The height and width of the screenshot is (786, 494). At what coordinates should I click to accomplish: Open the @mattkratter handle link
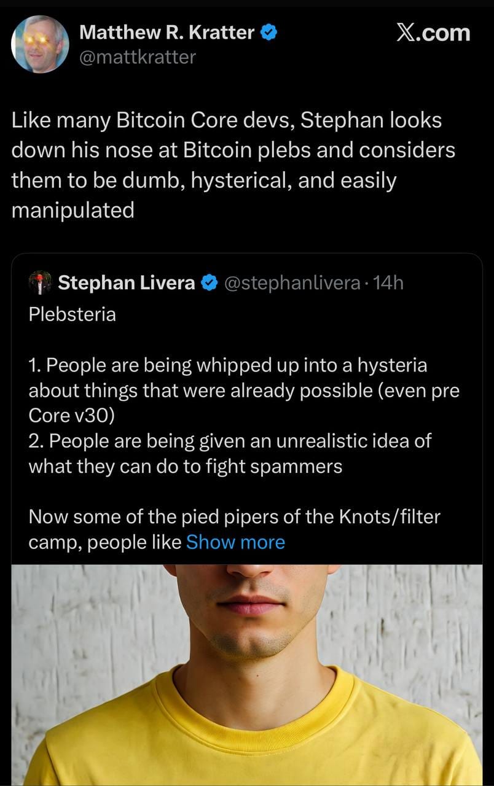coord(138,57)
